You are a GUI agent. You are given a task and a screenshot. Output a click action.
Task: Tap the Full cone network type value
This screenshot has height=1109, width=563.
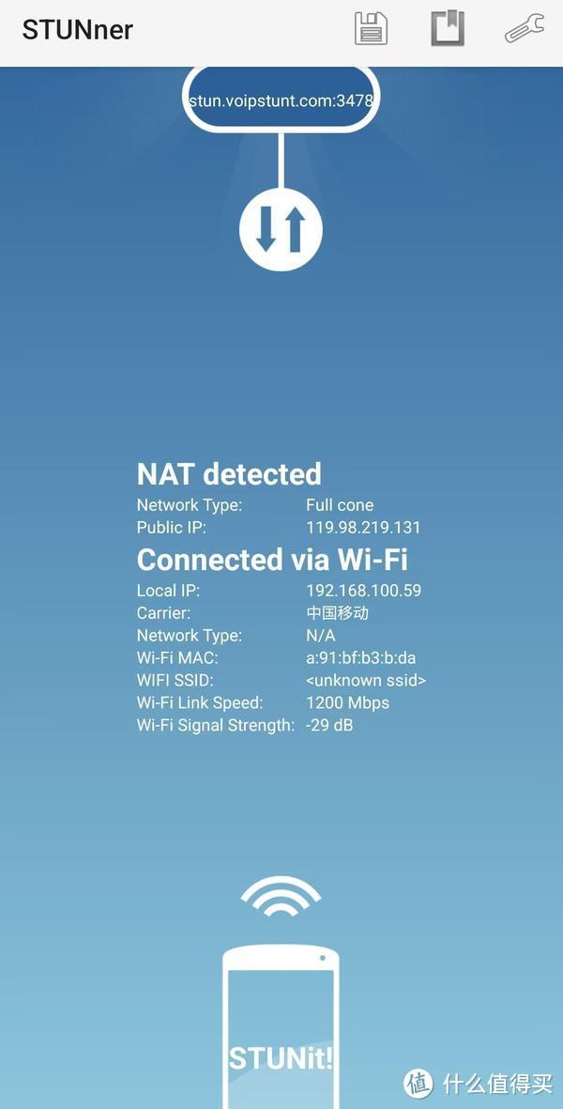click(x=340, y=505)
